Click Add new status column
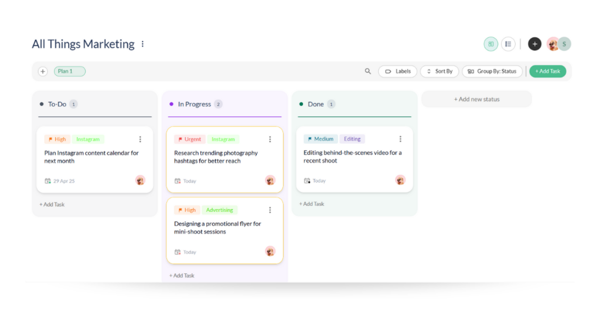Screen dimensions: 600x315 [x=476, y=99]
